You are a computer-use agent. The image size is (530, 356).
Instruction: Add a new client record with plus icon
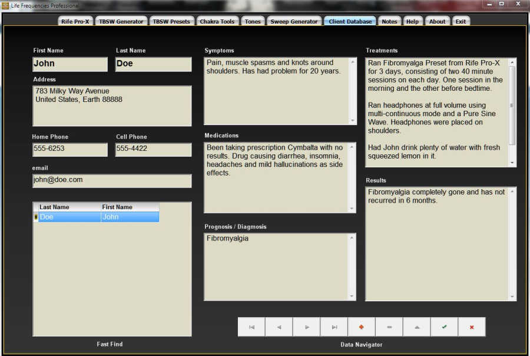[362, 327]
